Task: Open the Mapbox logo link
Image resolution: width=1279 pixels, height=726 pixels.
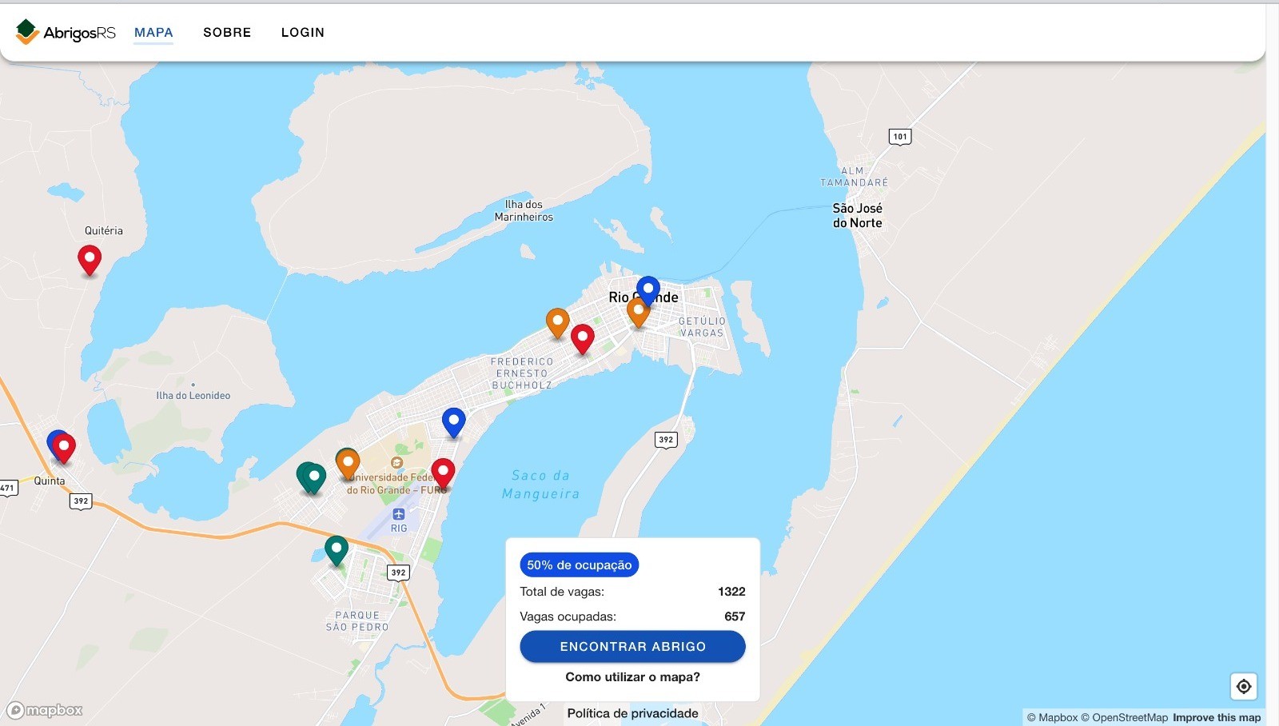Action: (x=45, y=710)
